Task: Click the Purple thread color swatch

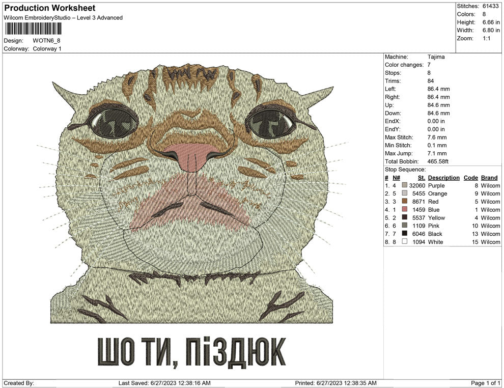Action: tap(405, 185)
